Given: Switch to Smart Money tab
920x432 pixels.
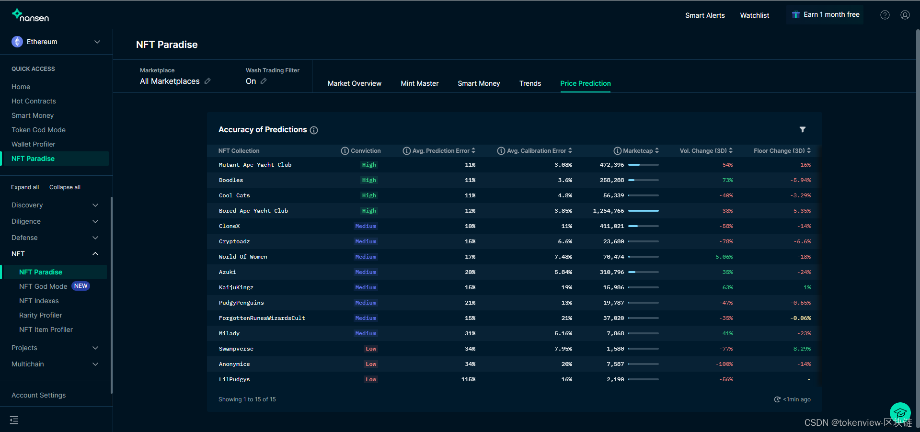Looking at the screenshot, I should [x=479, y=83].
